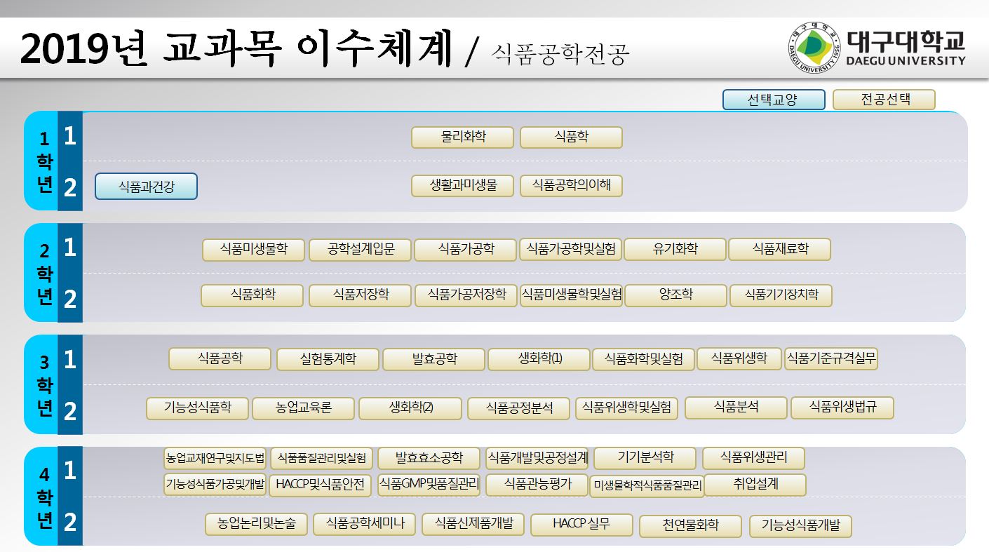Open the 실험통계학 course box
Viewport: 989px width, 552px height.
[x=328, y=359]
